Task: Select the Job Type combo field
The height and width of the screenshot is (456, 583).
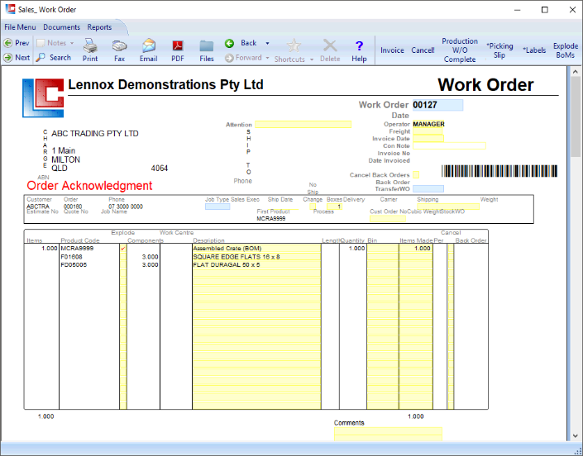Action: pyautogui.click(x=217, y=207)
